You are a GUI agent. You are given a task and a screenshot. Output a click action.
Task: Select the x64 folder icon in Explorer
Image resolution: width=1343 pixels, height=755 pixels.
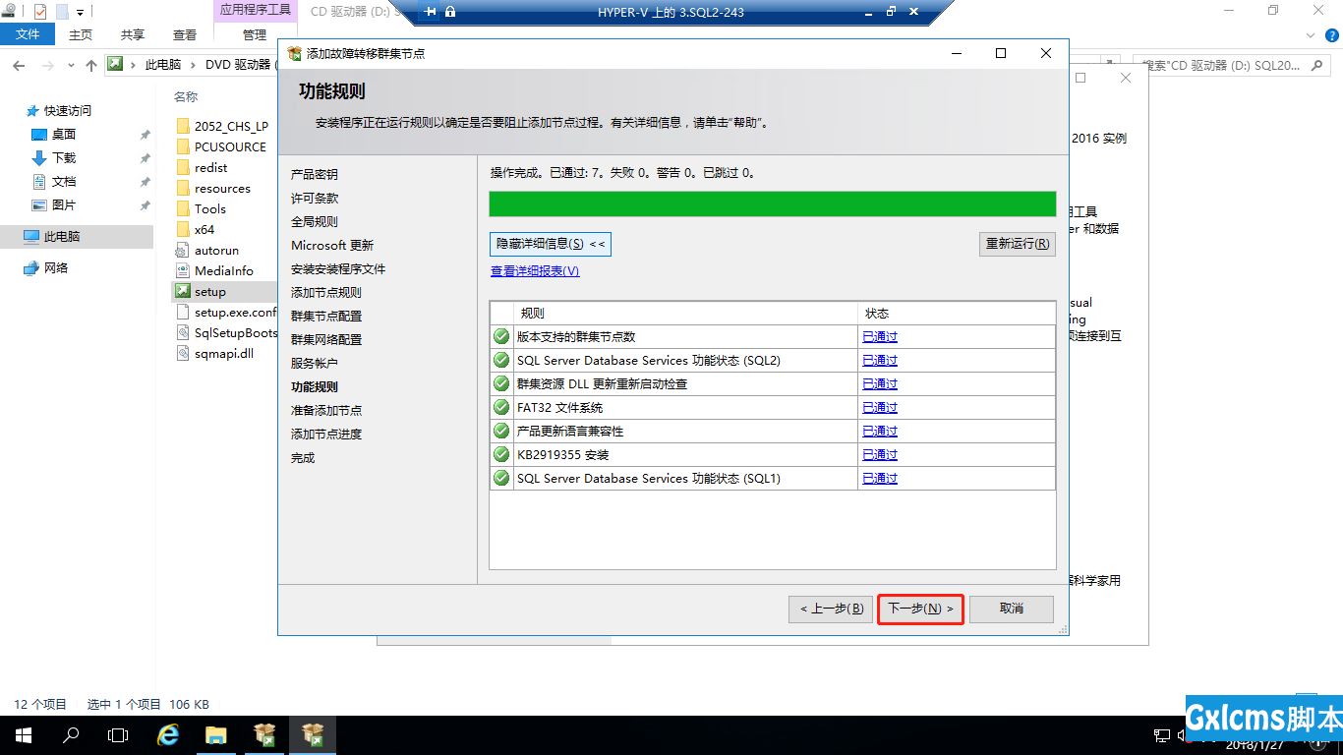coord(182,229)
